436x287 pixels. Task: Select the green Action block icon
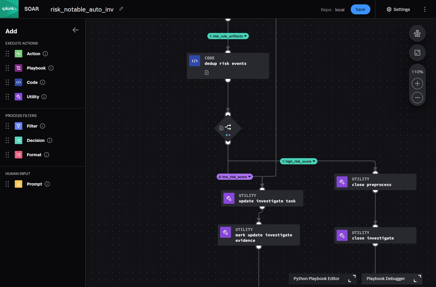click(18, 54)
